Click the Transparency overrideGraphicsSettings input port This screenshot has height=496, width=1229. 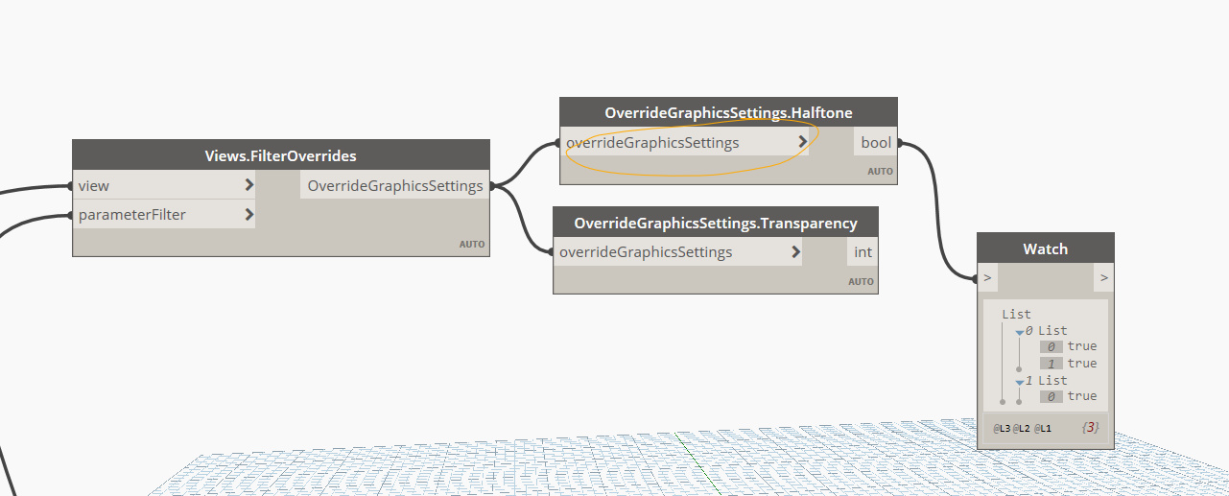tap(678, 251)
